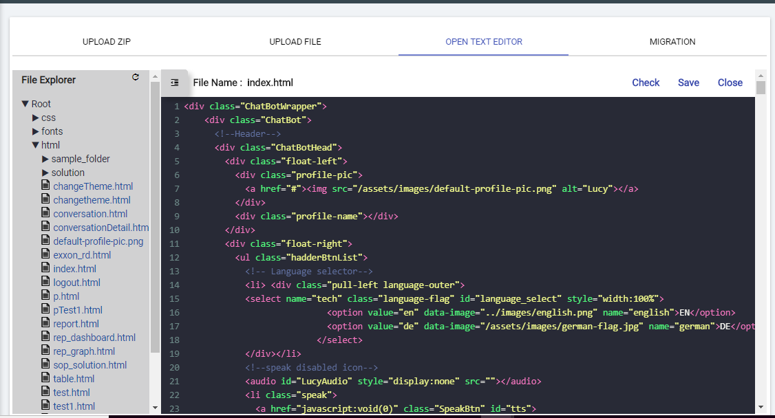
Task: Switch to the Upload File tab
Action: point(295,42)
